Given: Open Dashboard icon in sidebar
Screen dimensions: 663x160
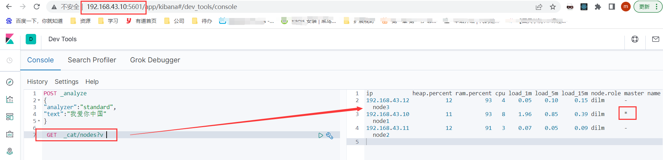Looking at the screenshot, I should (10, 117).
